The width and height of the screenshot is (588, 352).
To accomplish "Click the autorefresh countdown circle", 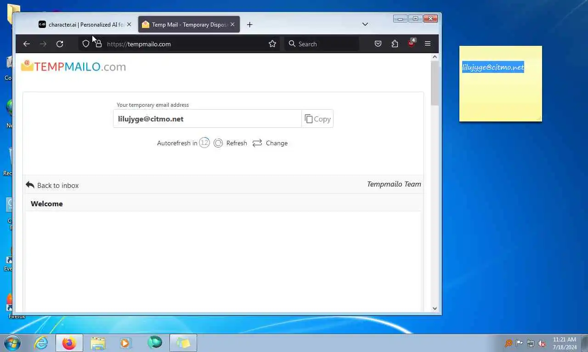I will [x=204, y=143].
